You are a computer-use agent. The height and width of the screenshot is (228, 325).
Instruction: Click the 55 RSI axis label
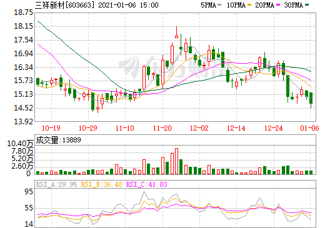(x=29, y=208)
